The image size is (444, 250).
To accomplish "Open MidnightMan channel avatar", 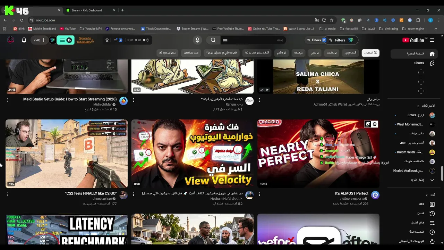I will pos(123,101).
